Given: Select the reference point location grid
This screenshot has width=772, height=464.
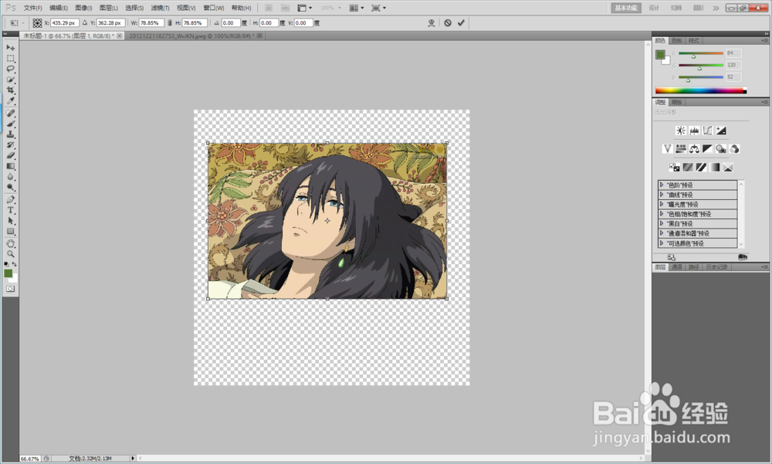Looking at the screenshot, I should click(x=37, y=22).
